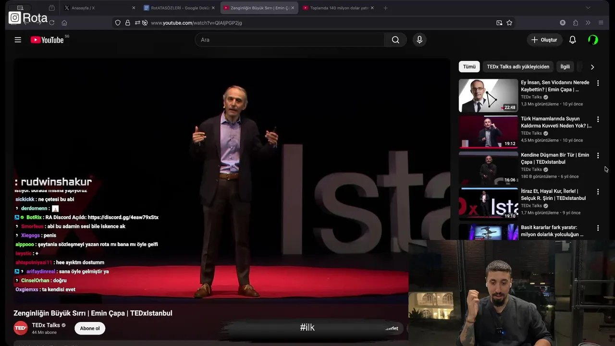615x346 pixels.
Task: Open thumbnail of Ey İnsan video
Action: tap(488, 96)
